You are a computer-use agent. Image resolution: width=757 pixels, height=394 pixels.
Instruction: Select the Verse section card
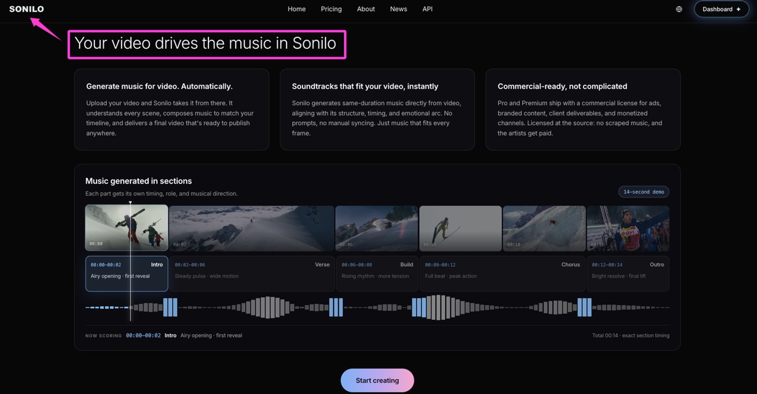[252, 274]
